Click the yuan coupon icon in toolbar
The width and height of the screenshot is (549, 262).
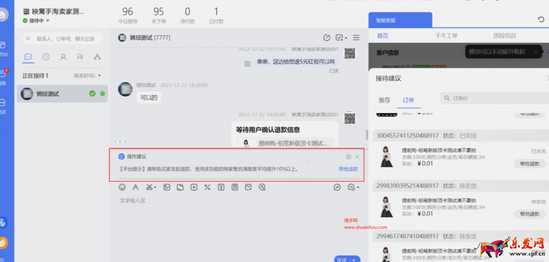(x=221, y=187)
